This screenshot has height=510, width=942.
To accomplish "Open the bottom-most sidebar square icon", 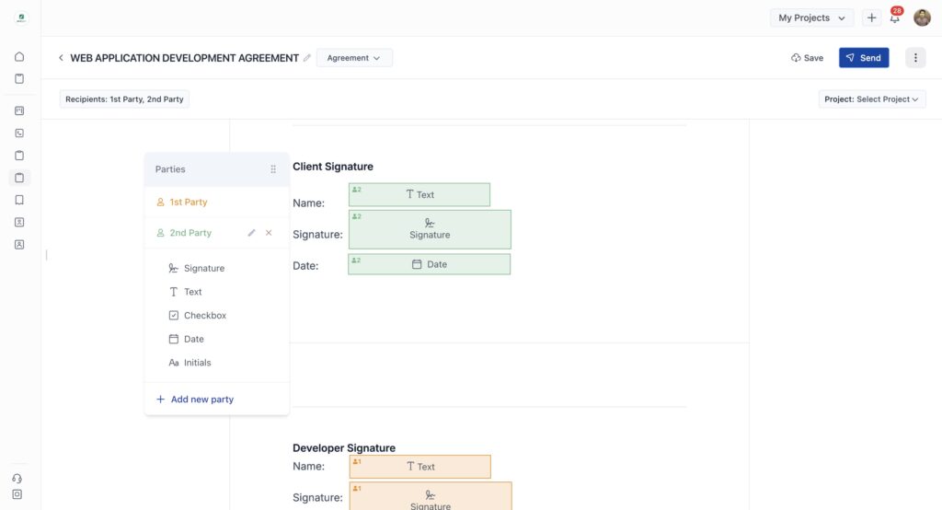I will click(x=17, y=494).
